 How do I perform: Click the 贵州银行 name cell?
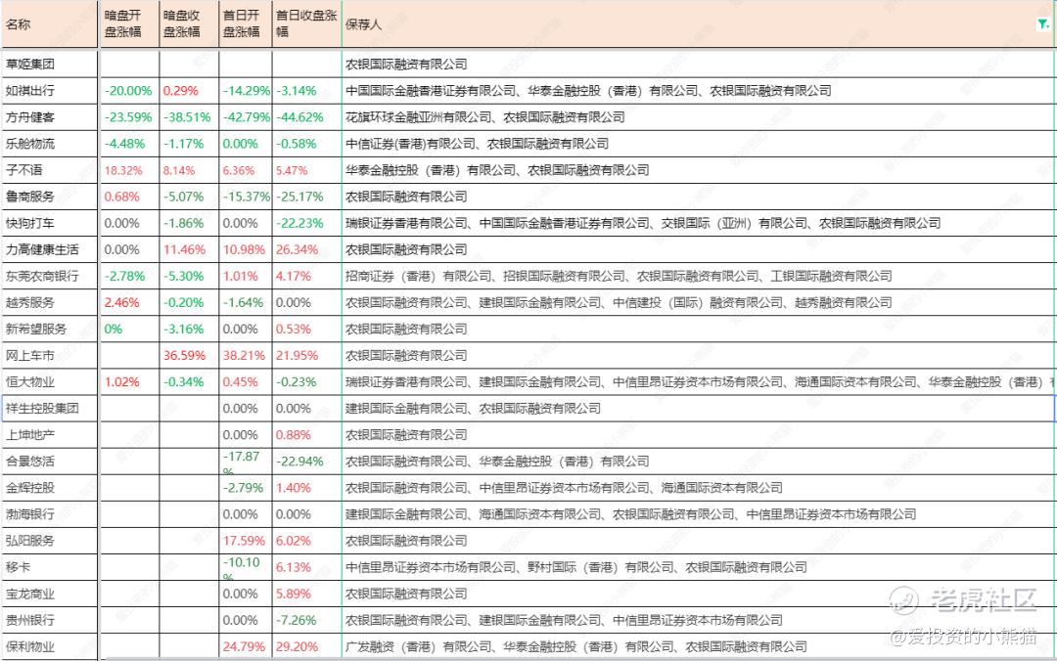coord(50,621)
